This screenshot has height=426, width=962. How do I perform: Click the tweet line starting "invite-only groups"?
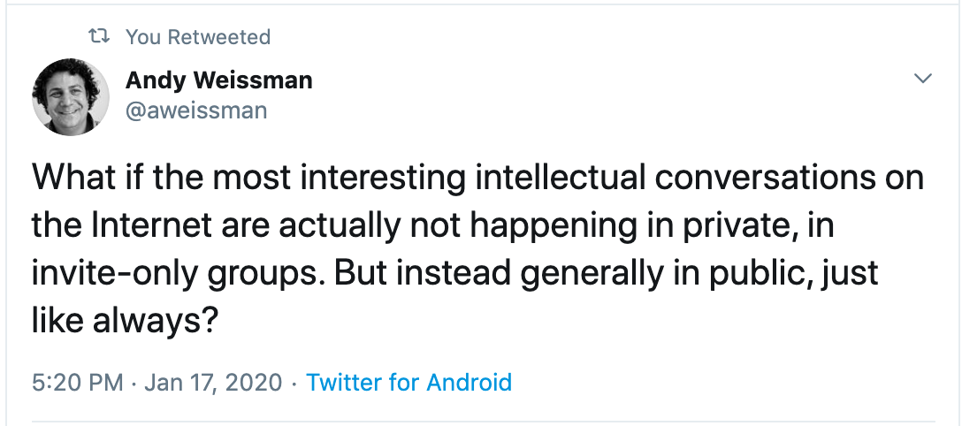click(x=455, y=273)
